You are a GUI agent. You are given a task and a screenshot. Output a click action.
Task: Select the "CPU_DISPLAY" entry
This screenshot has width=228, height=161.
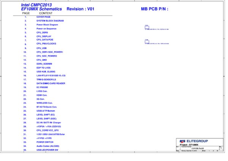pos(44,36)
